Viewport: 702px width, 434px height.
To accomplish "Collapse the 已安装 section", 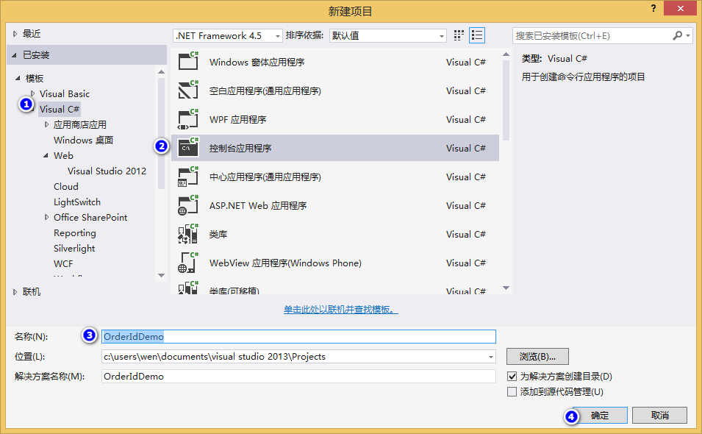I will click(x=14, y=55).
